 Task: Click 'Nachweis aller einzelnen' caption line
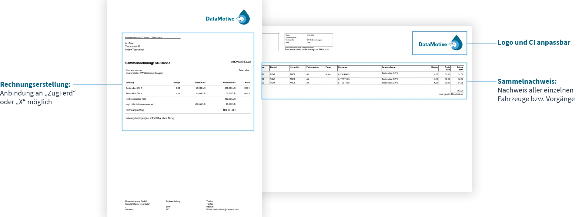click(x=535, y=90)
